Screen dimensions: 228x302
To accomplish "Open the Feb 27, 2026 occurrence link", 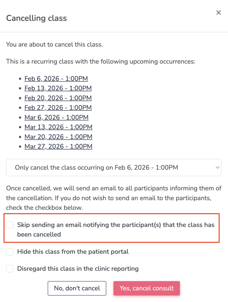I will click(x=58, y=107).
